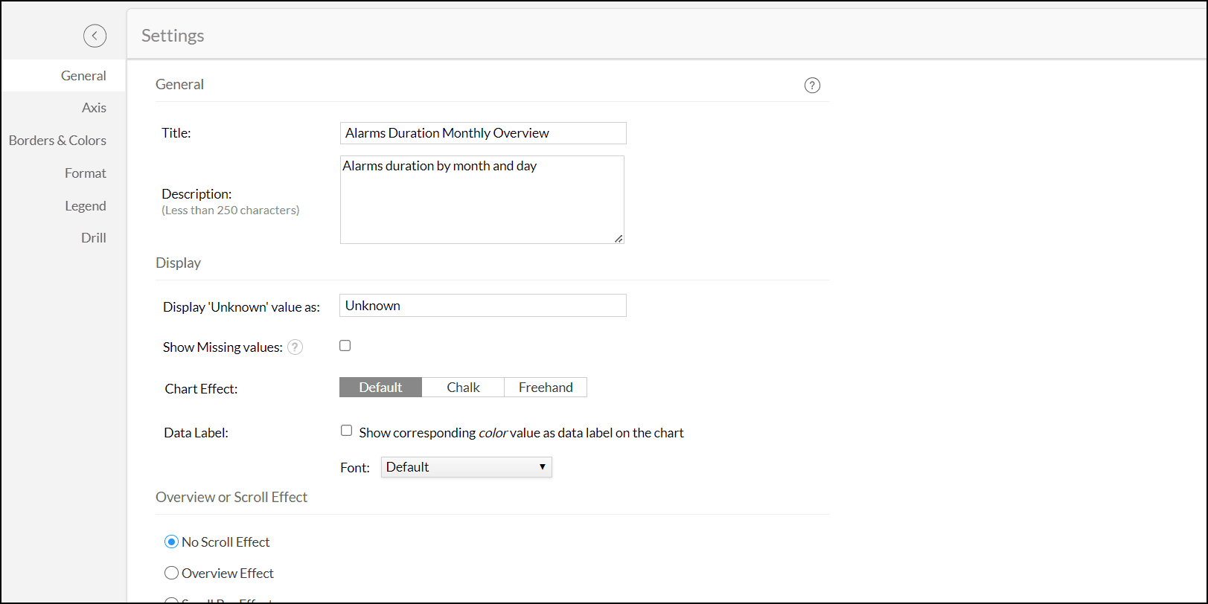1208x604 pixels.
Task: Enable the Show Missing values checkbox
Action: [x=345, y=346]
